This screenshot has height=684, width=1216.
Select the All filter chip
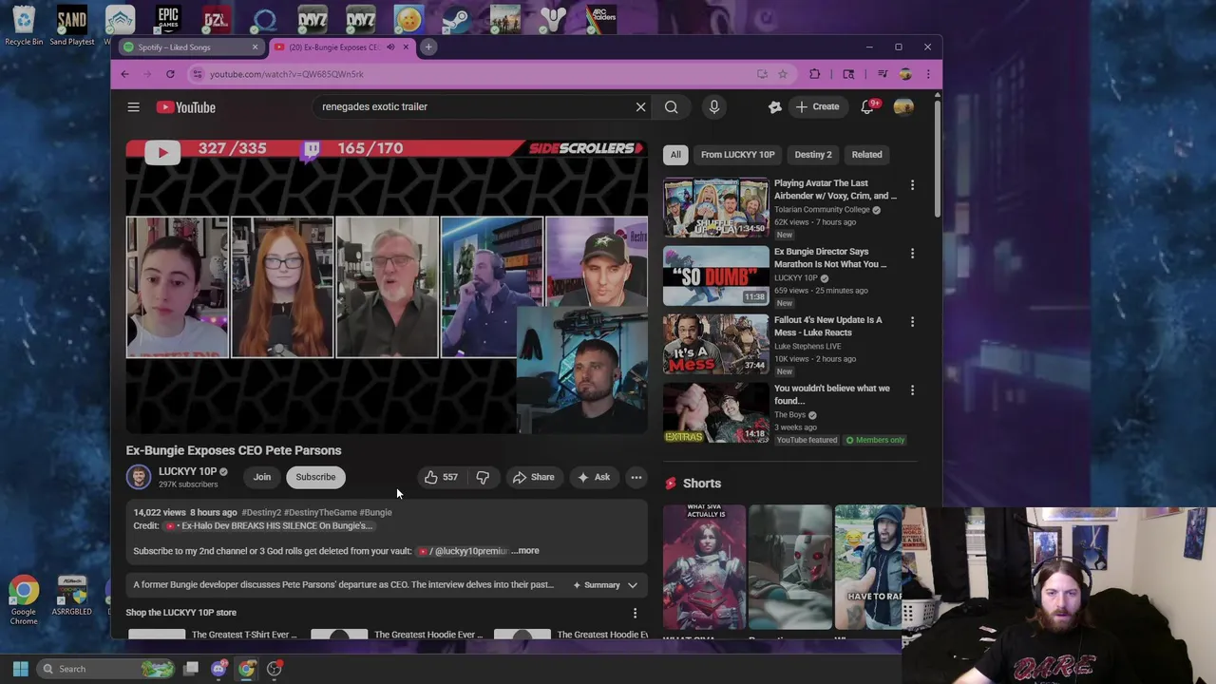(675, 155)
